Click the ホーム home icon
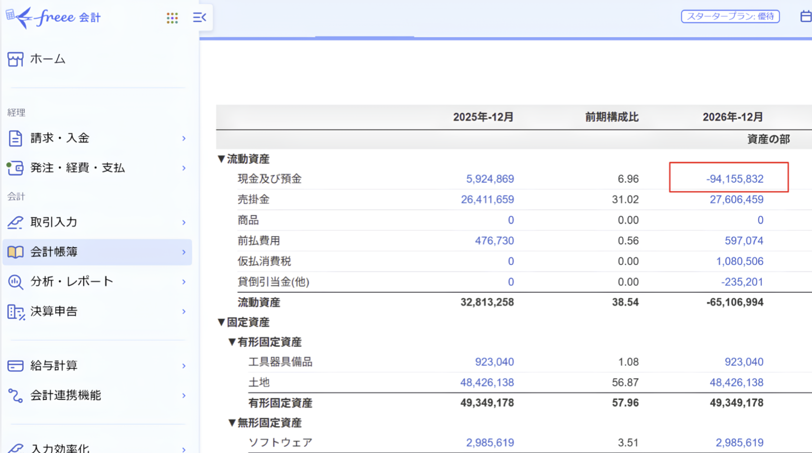812x453 pixels. coord(15,59)
